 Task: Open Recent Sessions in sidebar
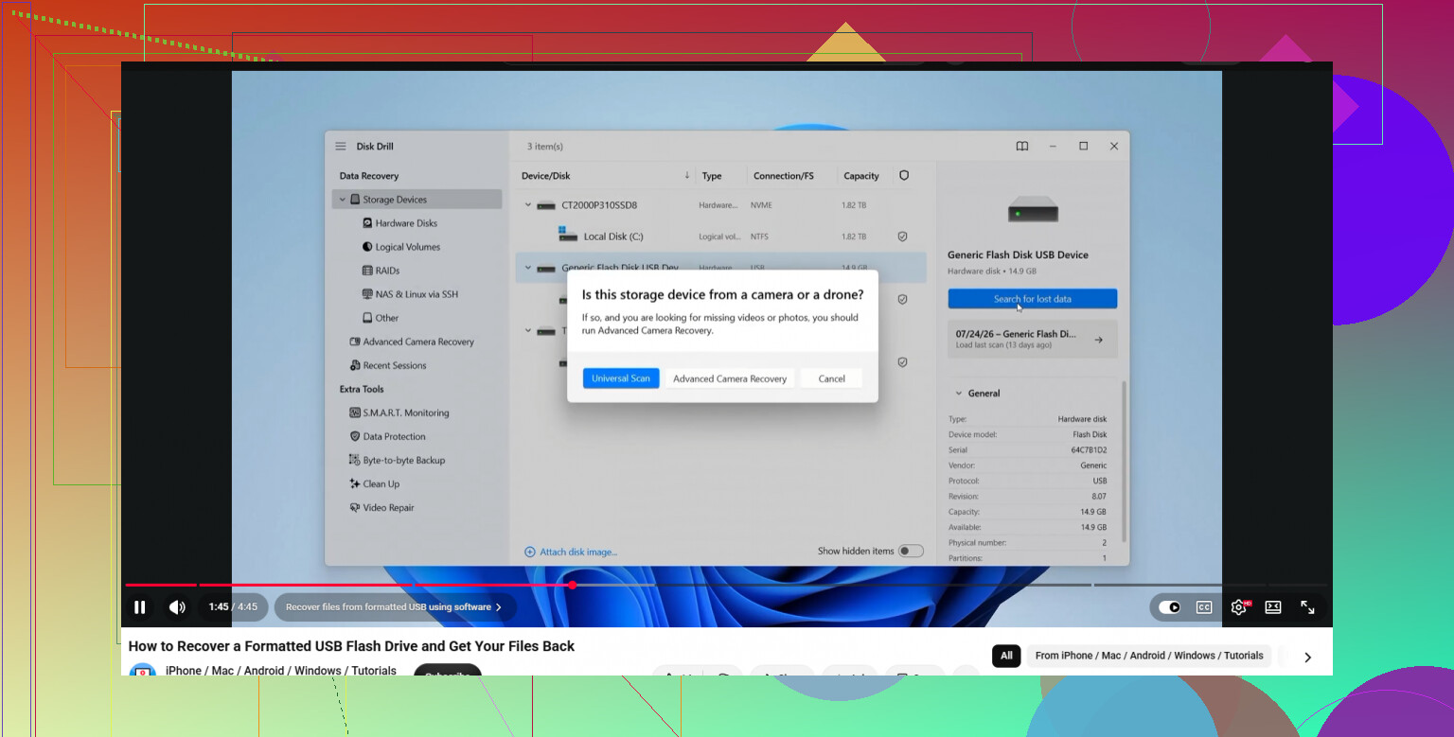[x=388, y=365]
